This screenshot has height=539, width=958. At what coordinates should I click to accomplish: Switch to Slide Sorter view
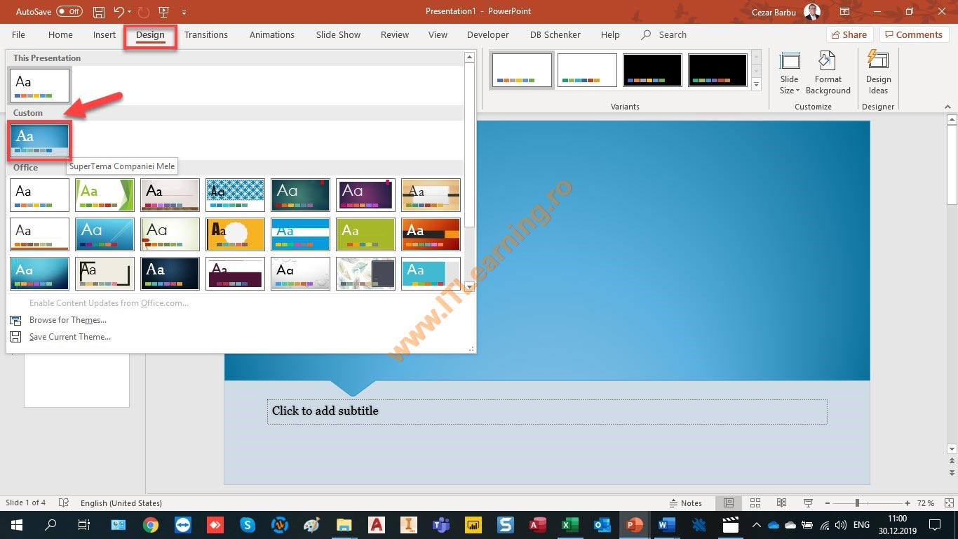(755, 503)
